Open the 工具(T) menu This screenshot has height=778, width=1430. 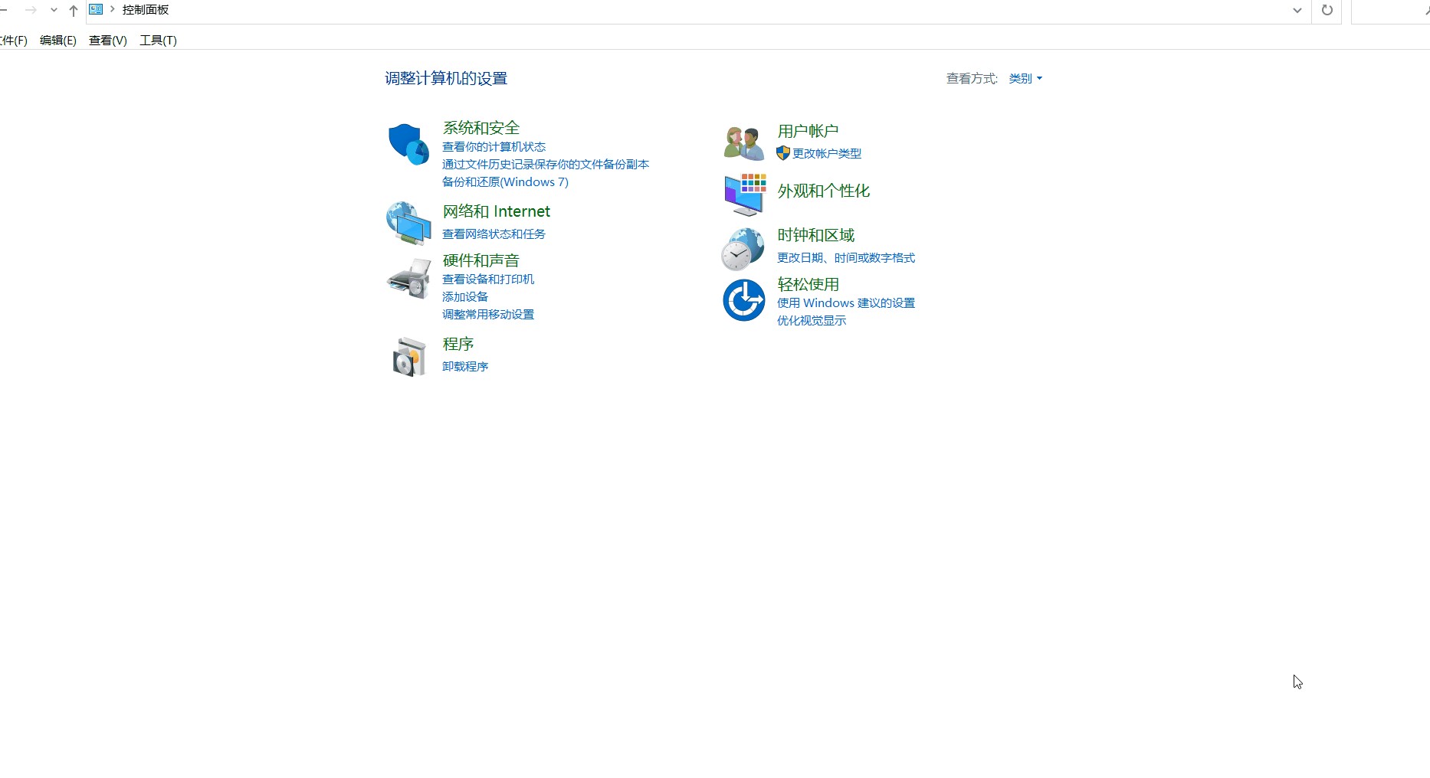point(158,40)
